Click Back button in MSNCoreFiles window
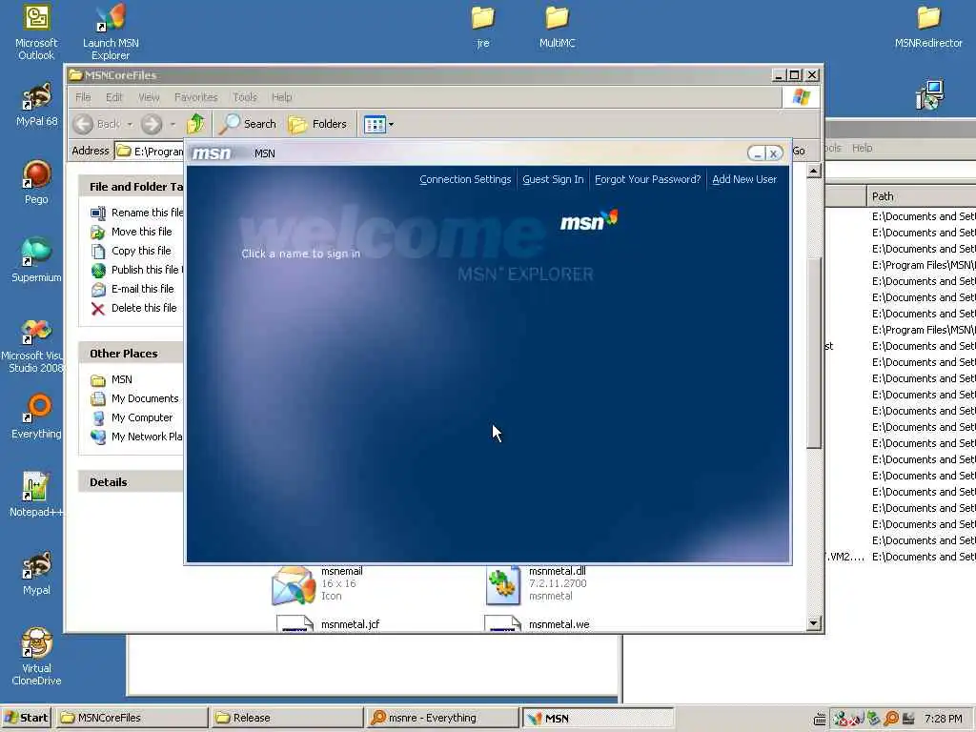The image size is (976, 732). (x=97, y=124)
